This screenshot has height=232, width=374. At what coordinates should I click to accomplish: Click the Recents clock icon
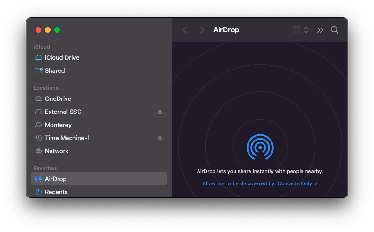coord(38,192)
